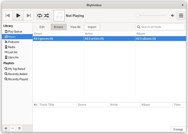Viewport: 188px width, 134px height.
Task: Click the Libre.fm icon
Action: tap(6, 57)
